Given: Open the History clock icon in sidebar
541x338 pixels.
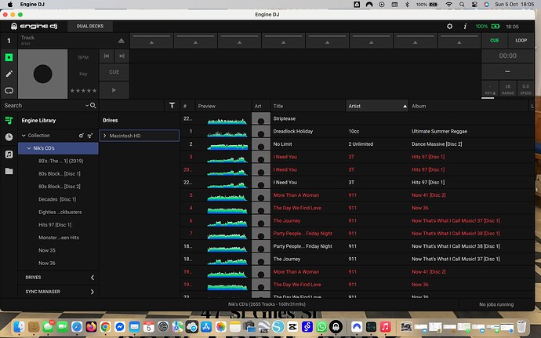Looking at the screenshot, I should (9, 136).
